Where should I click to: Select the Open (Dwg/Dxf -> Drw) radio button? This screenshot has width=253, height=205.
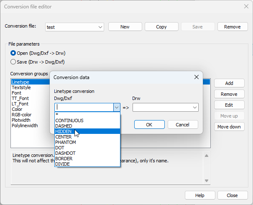13,53
